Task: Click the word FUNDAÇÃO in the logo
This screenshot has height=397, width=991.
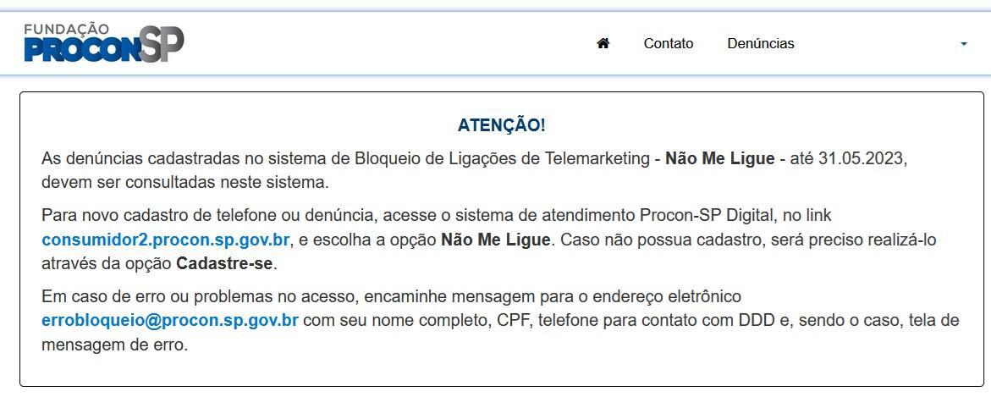Action: [66, 29]
